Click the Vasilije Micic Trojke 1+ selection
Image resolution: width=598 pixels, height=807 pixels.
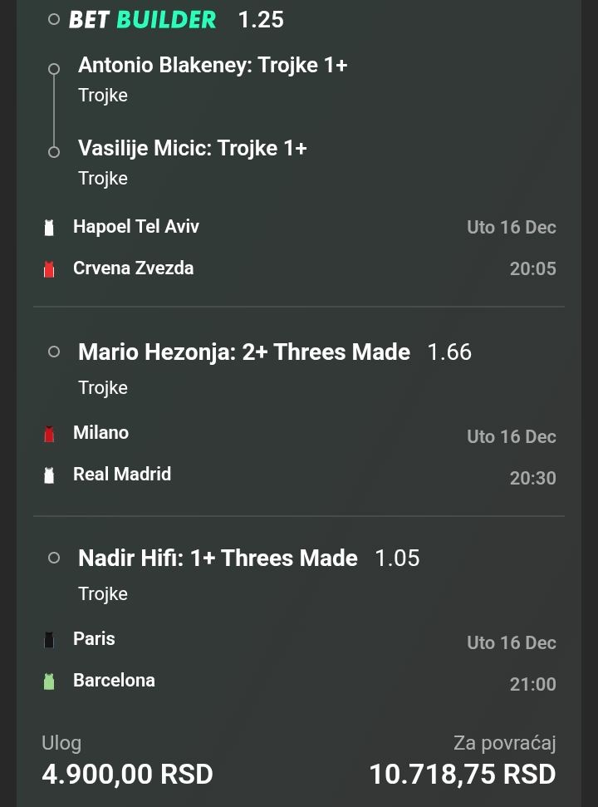point(192,148)
